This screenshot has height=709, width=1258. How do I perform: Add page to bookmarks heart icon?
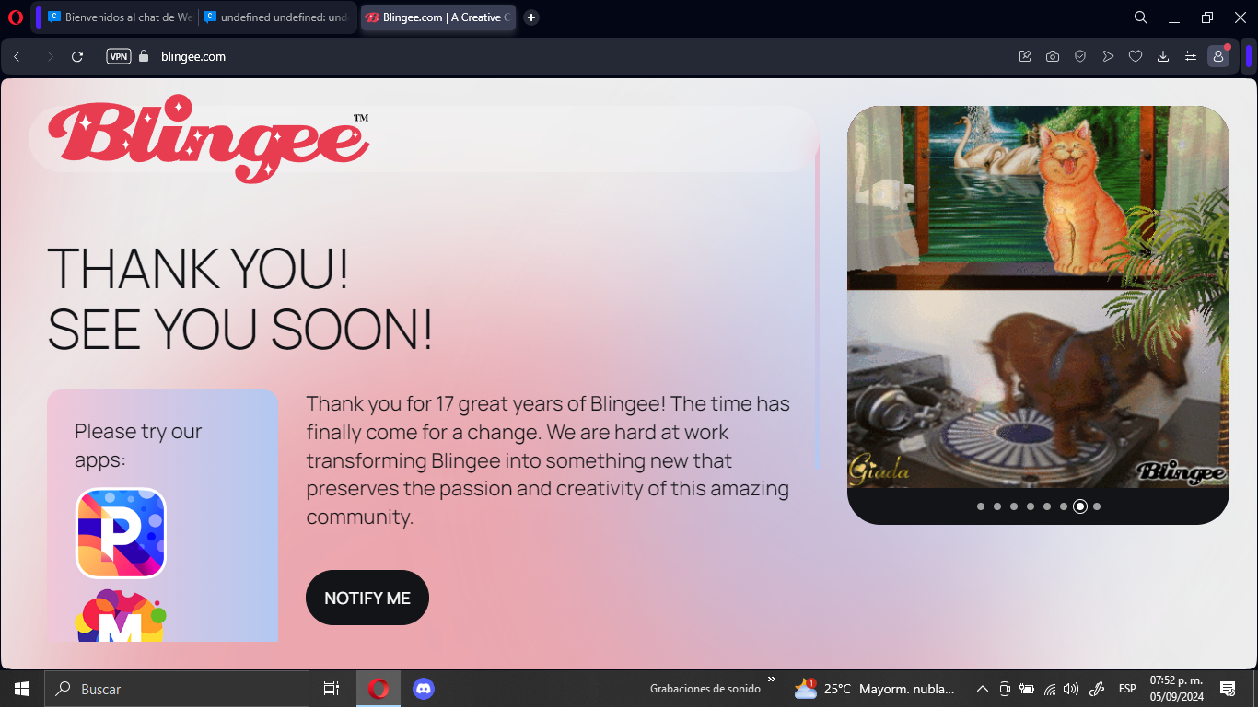click(x=1136, y=56)
